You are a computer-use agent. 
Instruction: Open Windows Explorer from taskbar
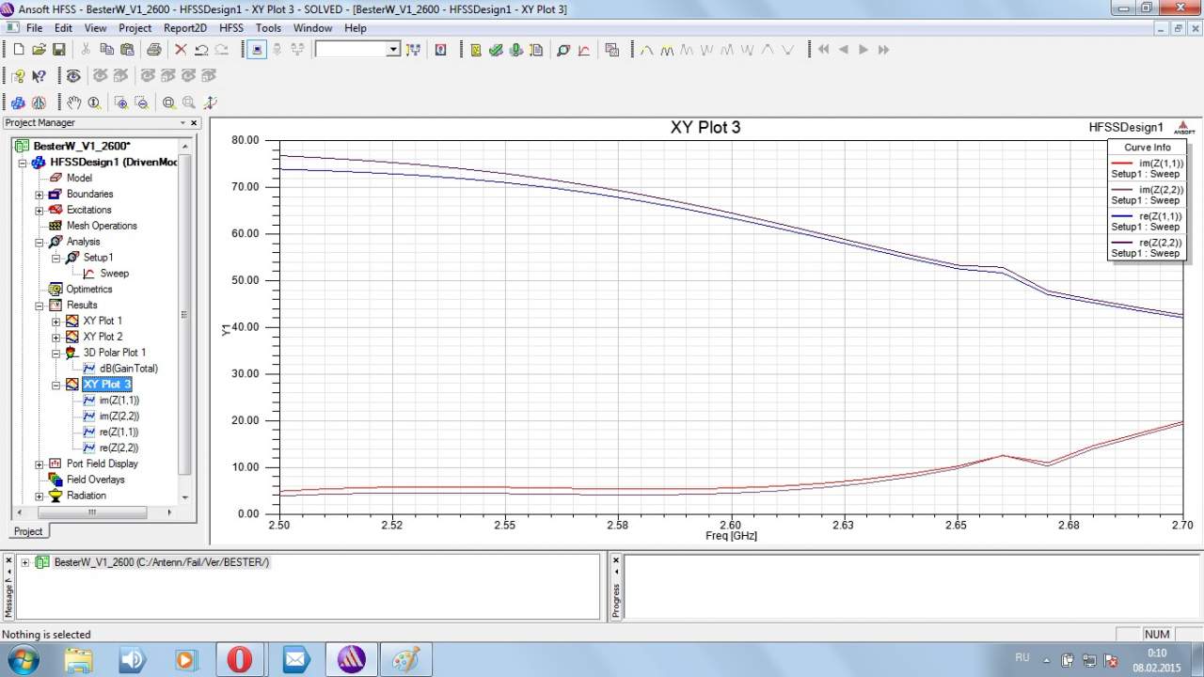(x=79, y=660)
